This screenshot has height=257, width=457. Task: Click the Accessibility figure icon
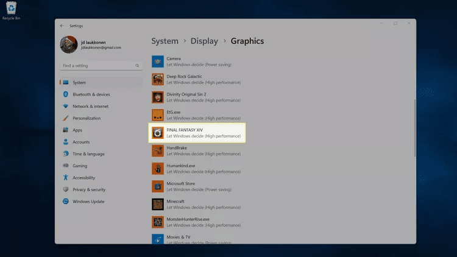click(x=66, y=177)
